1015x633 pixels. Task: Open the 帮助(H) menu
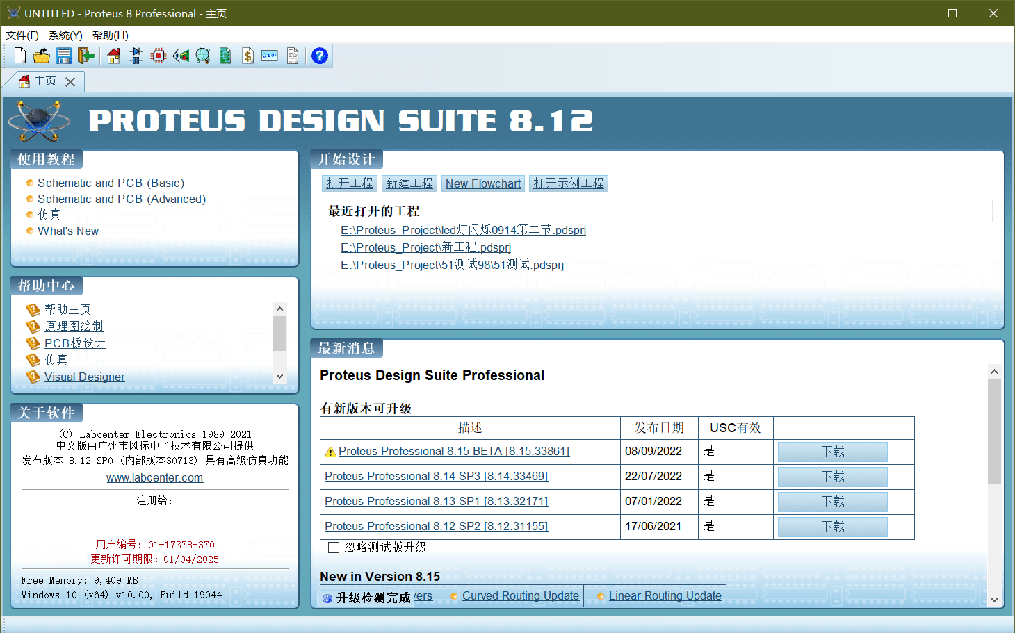(x=111, y=35)
